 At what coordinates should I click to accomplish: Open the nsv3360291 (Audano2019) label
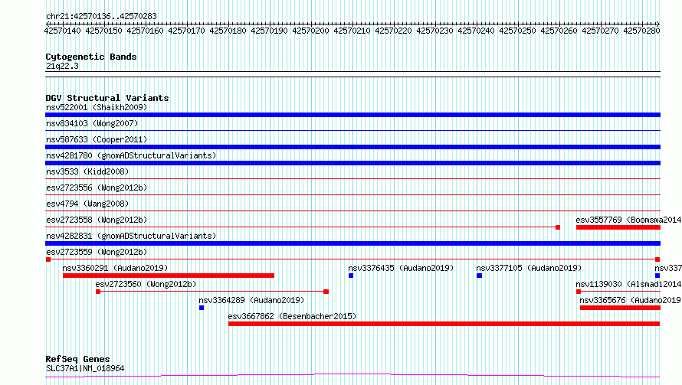[115, 268]
